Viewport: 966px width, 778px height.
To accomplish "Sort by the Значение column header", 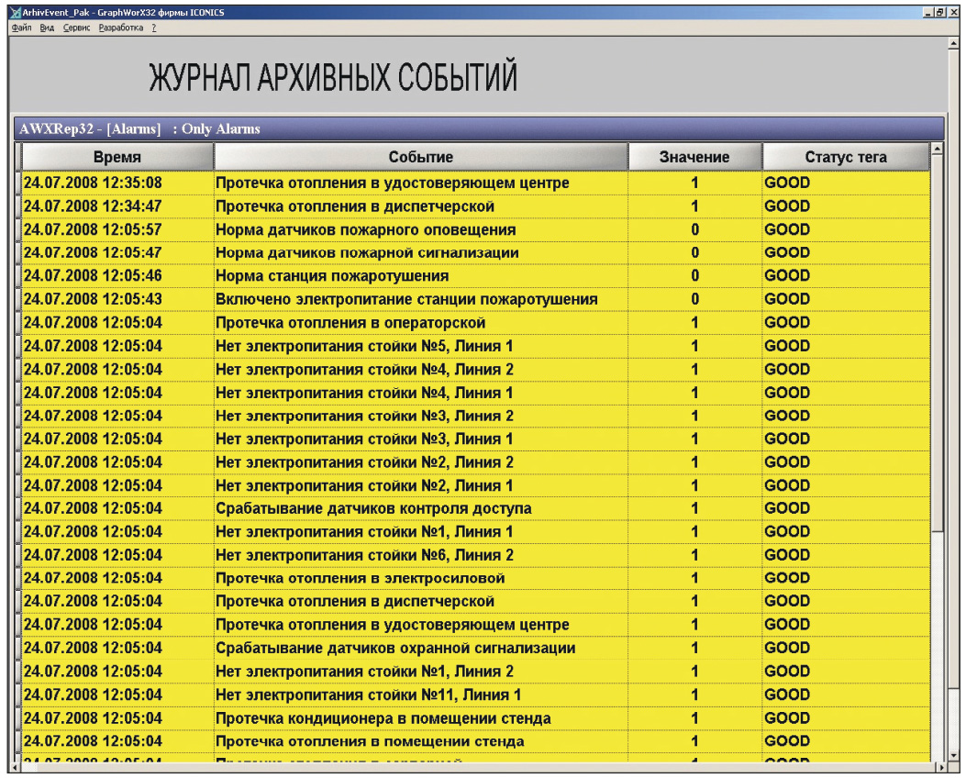I will click(x=694, y=157).
